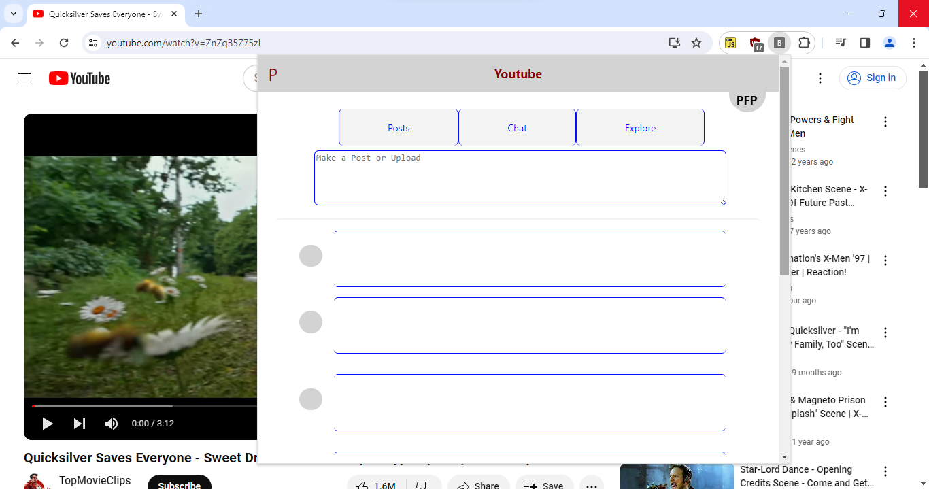Viewport: 929px width, 489px height.
Task: Open the uBlock extension icon showing 37
Action: tap(756, 44)
